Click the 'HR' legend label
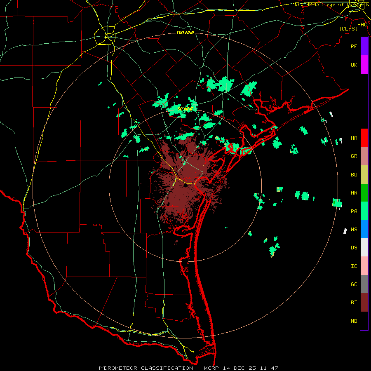Viewport: 371px width, 371px height. click(354, 193)
